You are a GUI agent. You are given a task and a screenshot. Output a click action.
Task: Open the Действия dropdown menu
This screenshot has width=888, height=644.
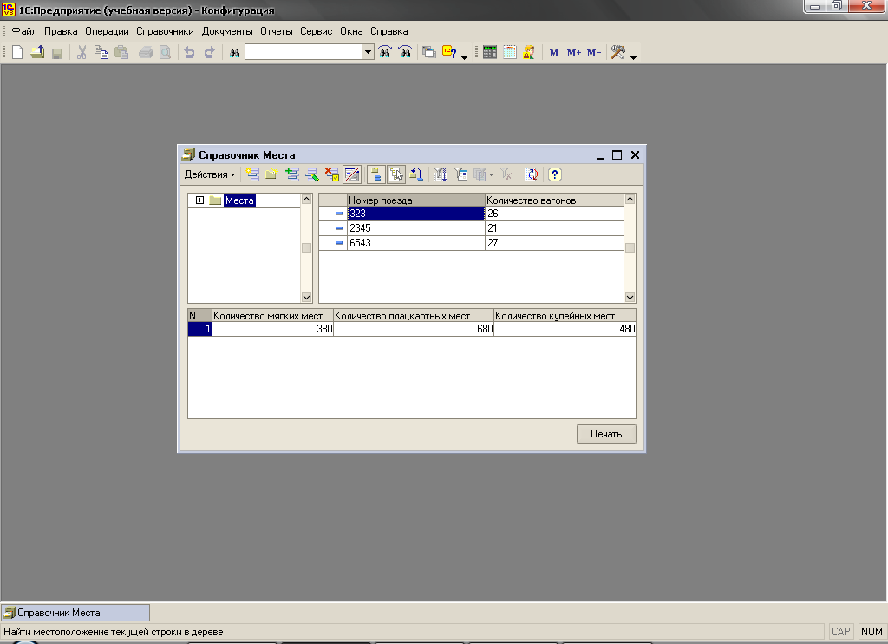coord(209,174)
